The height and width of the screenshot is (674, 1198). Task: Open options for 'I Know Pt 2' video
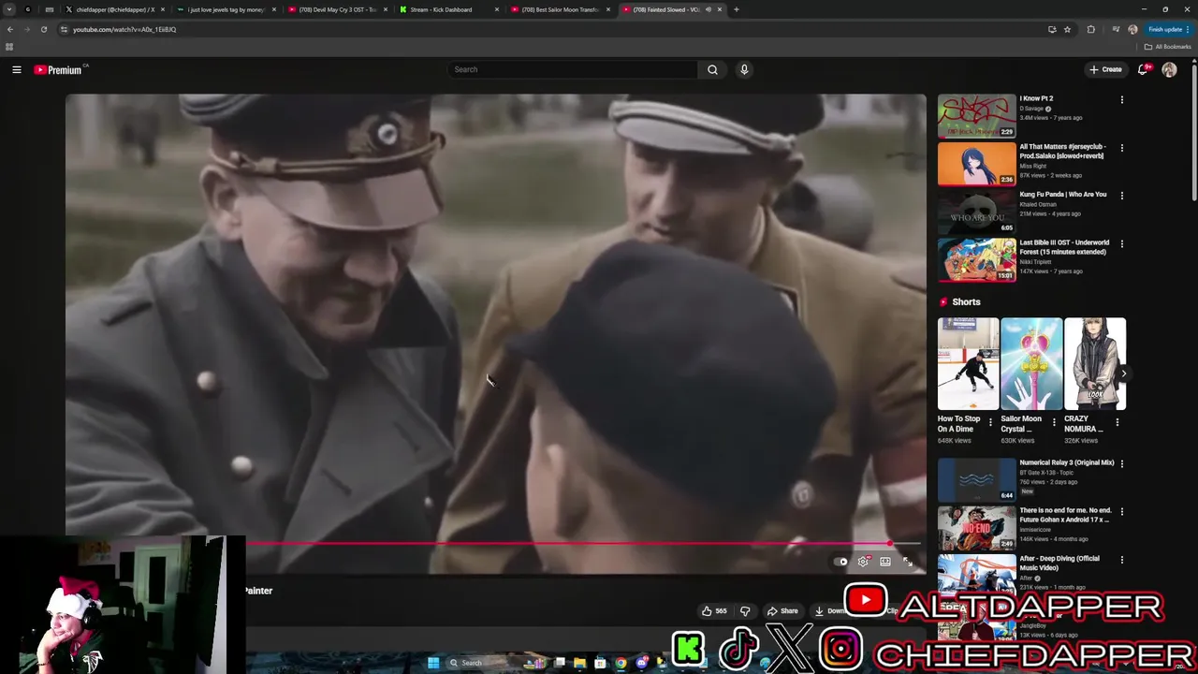click(1122, 99)
